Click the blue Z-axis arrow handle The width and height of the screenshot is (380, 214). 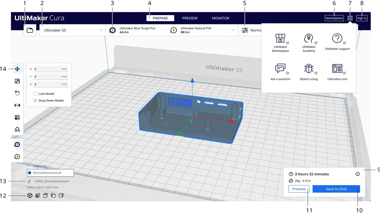pos(192,80)
